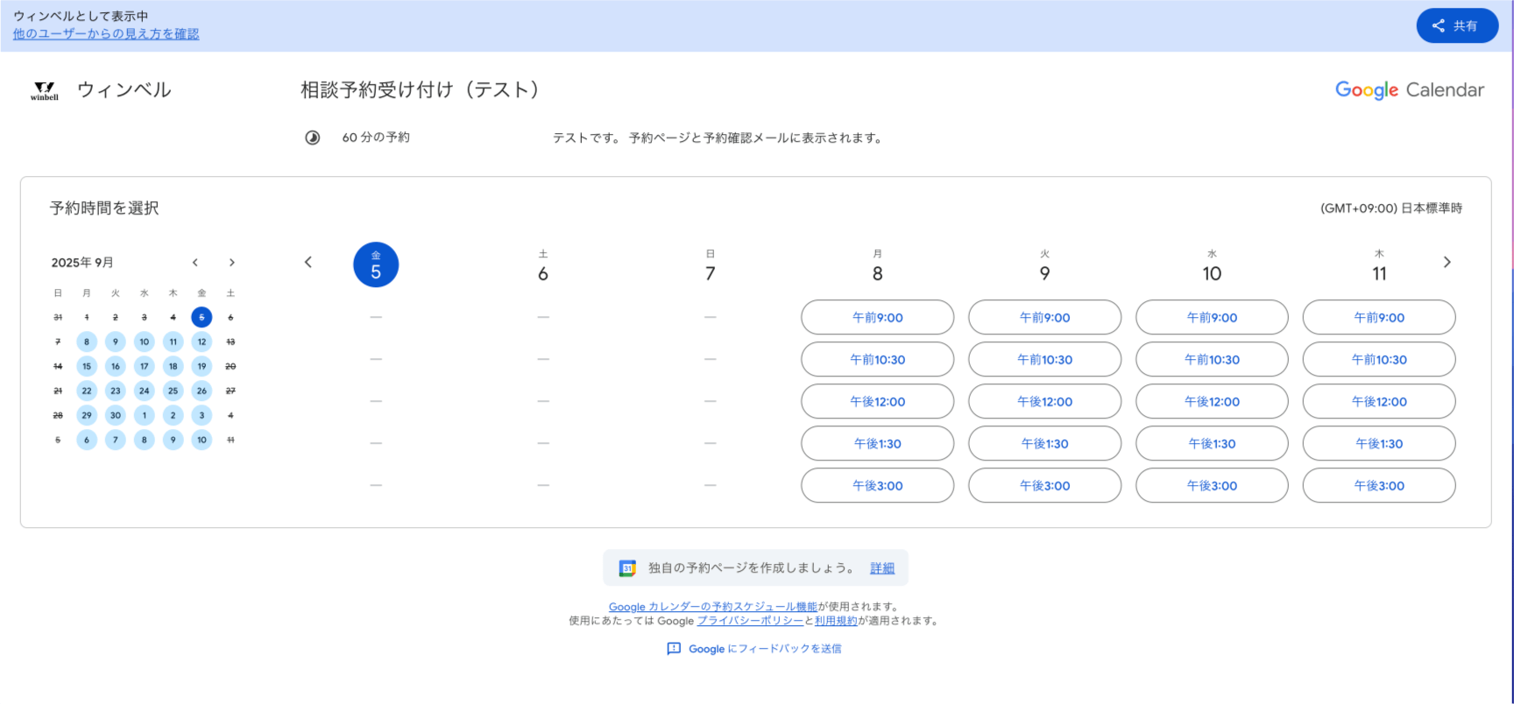Reserve 午前9:00 slot on Thursday 11
Image resolution: width=1514 pixels, height=704 pixels.
(1379, 317)
